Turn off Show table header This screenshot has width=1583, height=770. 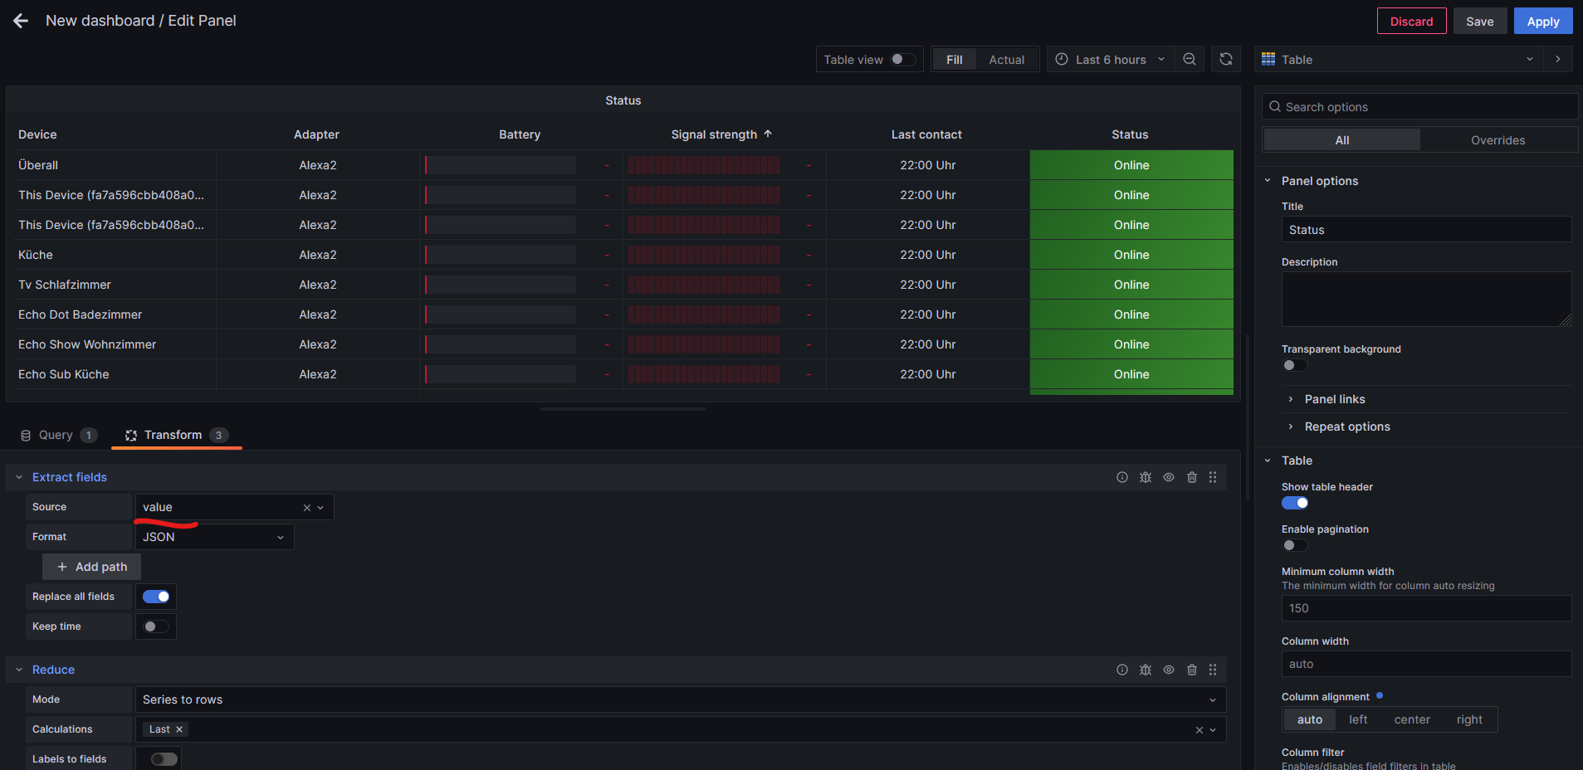(x=1295, y=503)
